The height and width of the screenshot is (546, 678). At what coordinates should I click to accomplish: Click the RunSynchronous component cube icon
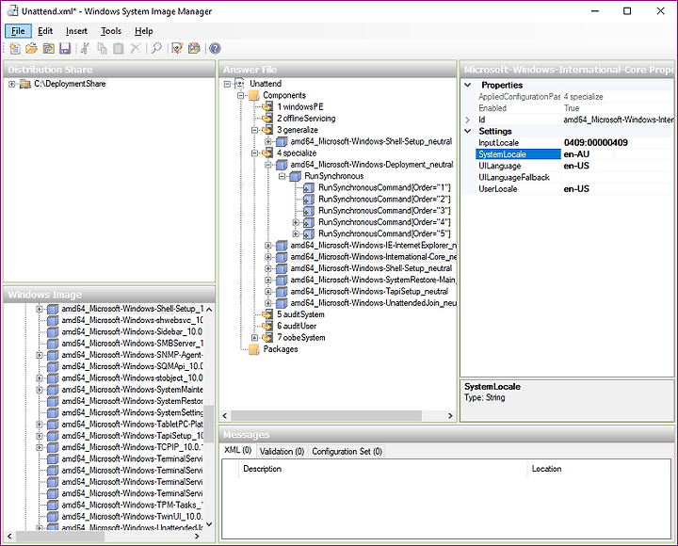296,176
